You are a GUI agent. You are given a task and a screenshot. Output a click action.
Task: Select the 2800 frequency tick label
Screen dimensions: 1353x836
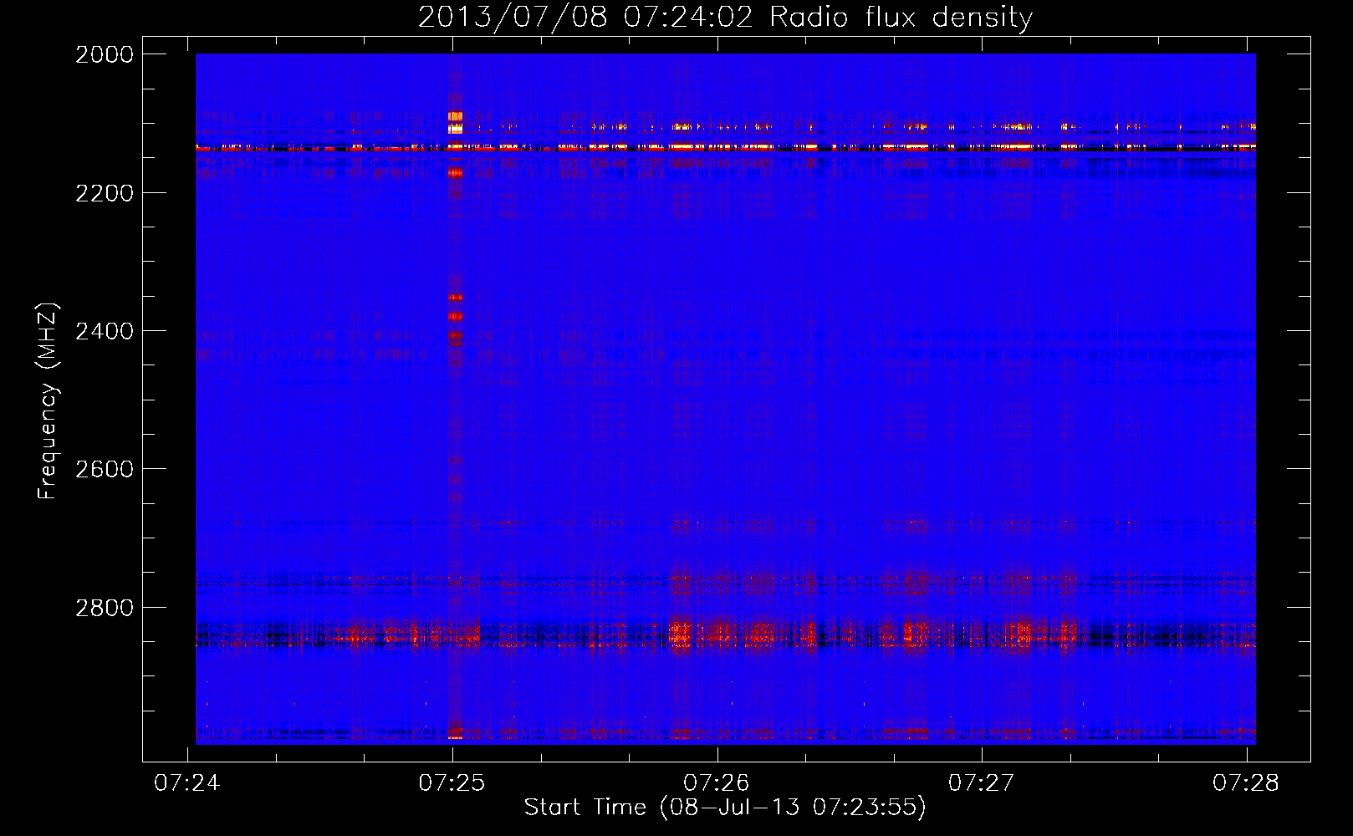click(105, 608)
